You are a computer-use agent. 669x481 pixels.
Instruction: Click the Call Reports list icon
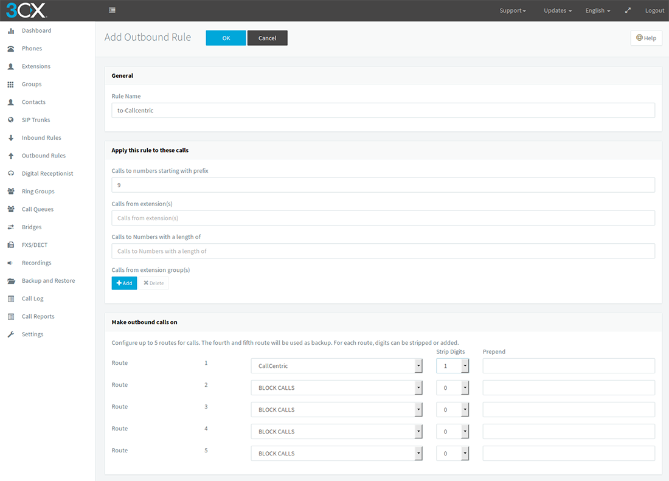11,317
